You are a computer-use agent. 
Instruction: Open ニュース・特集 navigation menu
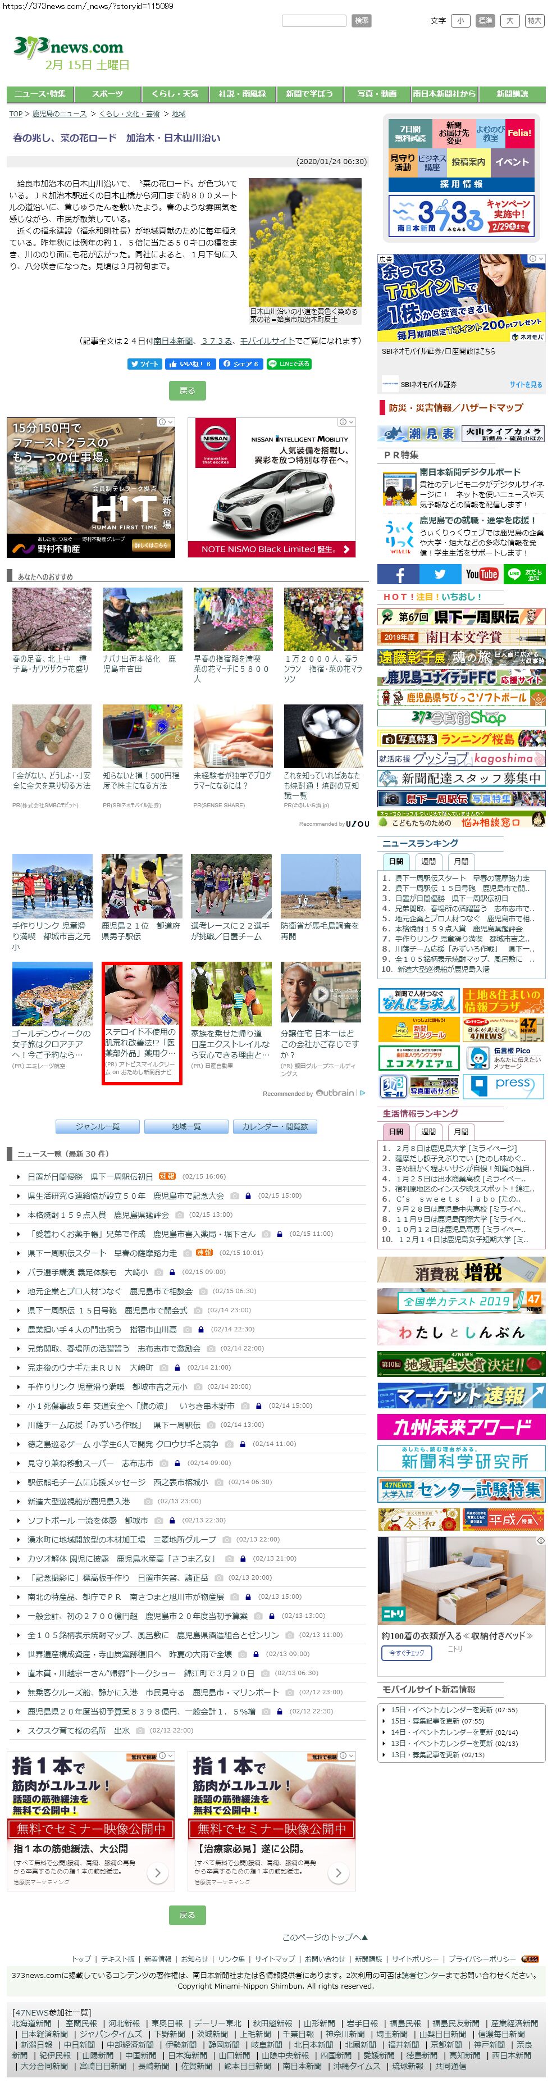click(x=40, y=94)
